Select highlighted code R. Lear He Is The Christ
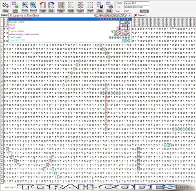The width and height of the screenshot is (196, 191). point(70,19)
